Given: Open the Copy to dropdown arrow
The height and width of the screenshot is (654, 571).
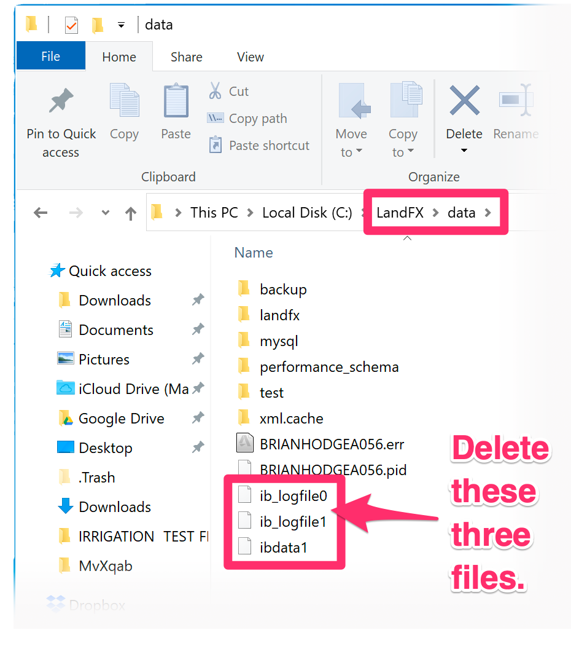Looking at the screenshot, I should pos(411,151).
